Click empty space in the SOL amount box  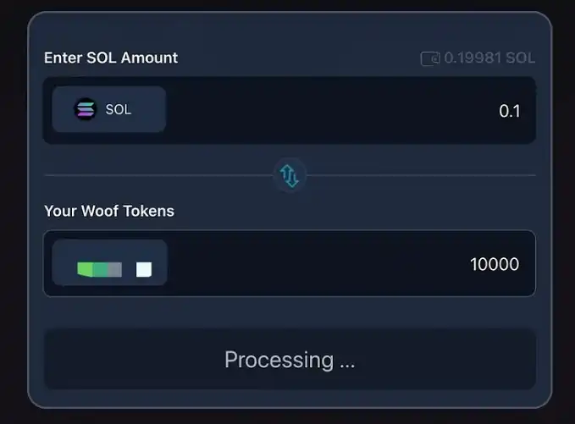(322, 111)
